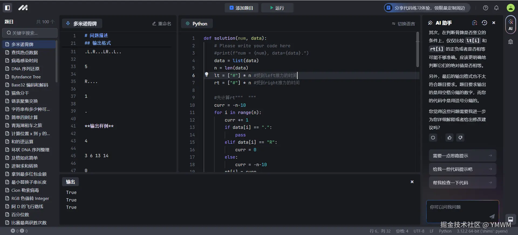
Task: Open the Bytedance Tree problem
Action: (x=29, y=77)
